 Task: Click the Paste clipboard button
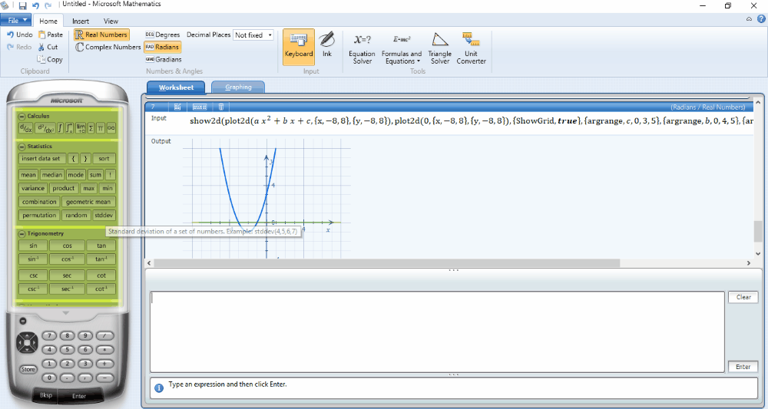(51, 35)
